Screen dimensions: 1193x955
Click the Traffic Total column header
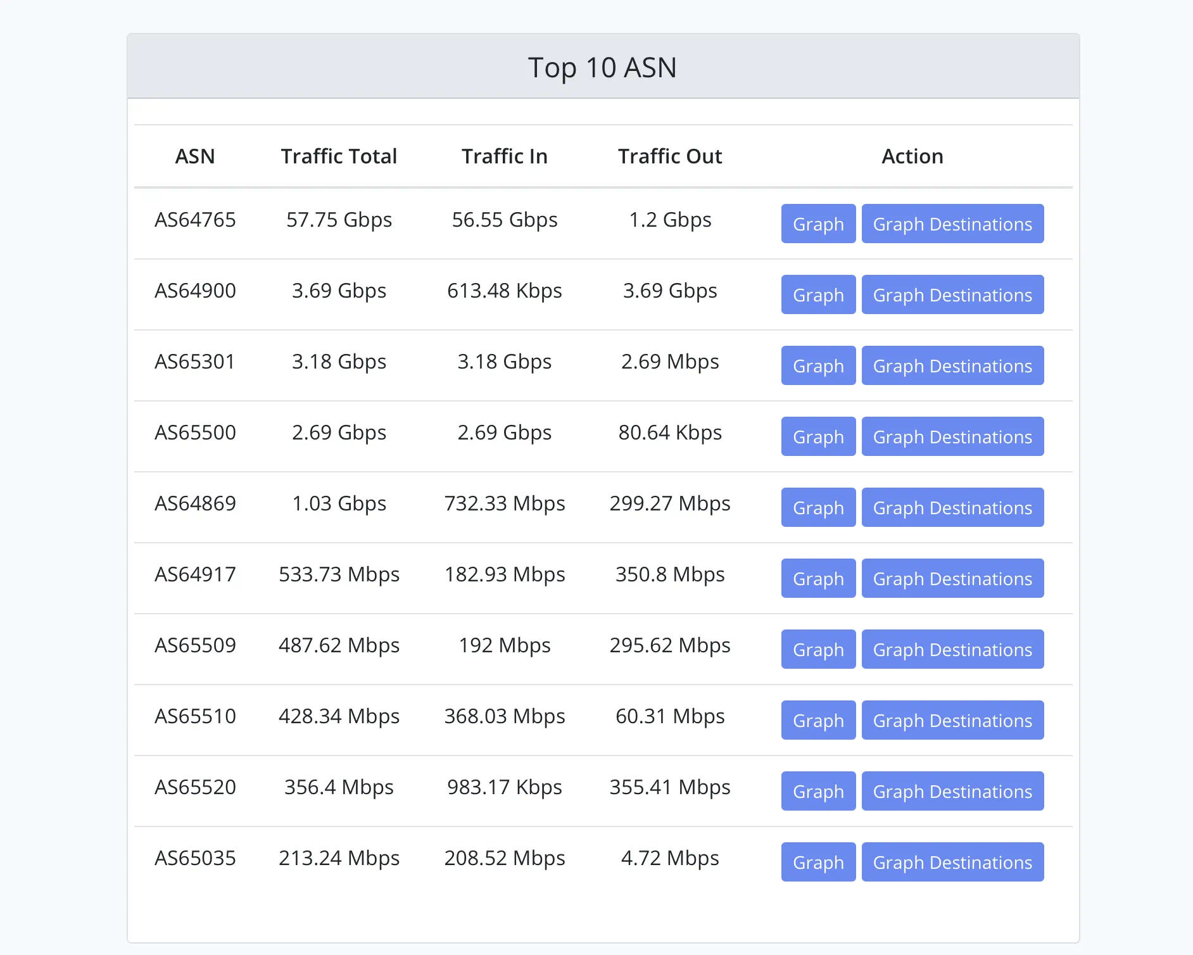point(339,156)
